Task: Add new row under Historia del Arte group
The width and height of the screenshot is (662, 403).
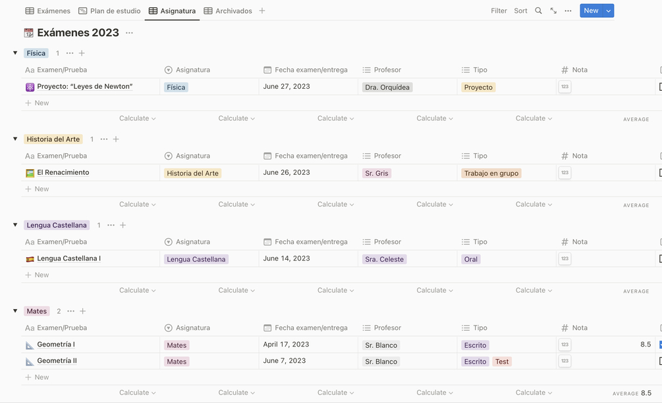Action: (x=37, y=189)
